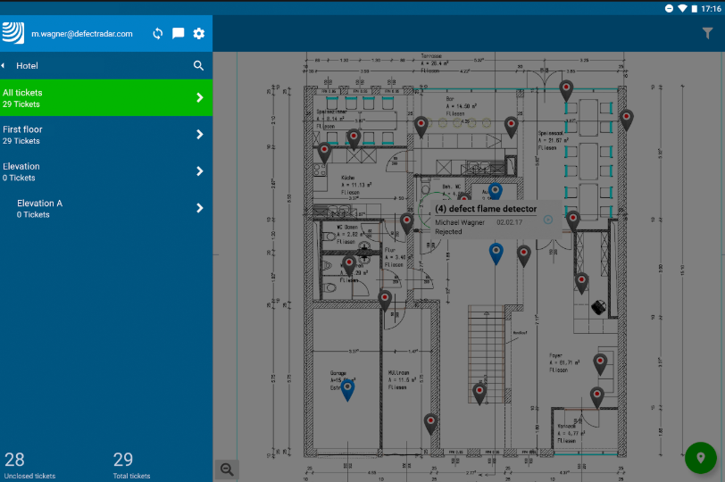Click 28 Unclosed tickets counter
The width and height of the screenshot is (725, 482).
(x=29, y=465)
